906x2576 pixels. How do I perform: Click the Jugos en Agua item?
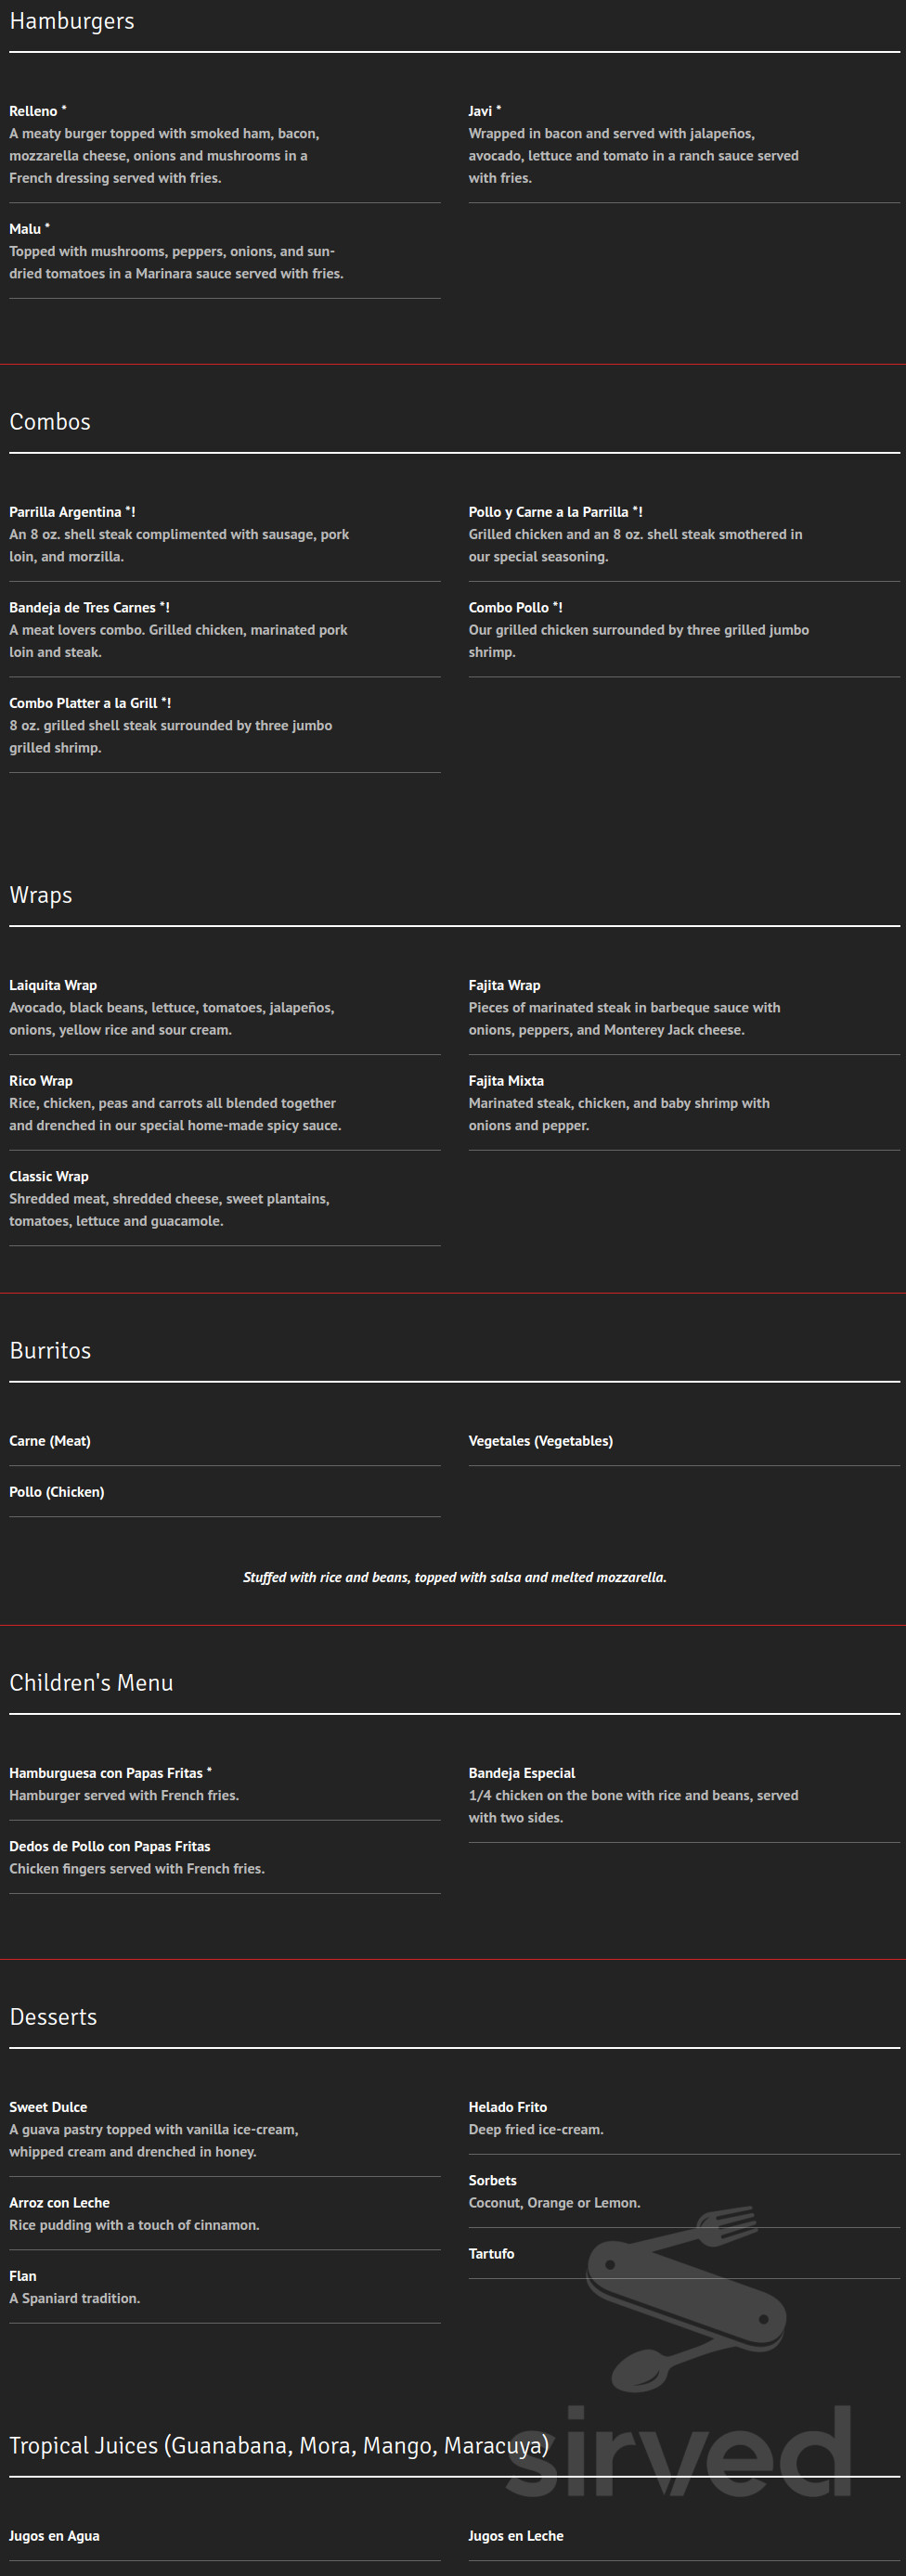[x=54, y=2536]
